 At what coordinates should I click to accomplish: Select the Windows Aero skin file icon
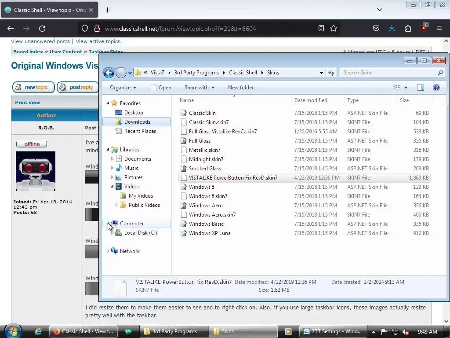coord(184,206)
